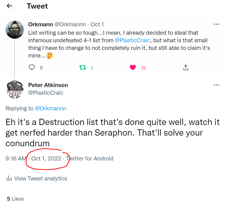Viewport: 232px width, 208px height.
Task: Click the Twitter for Android source link
Action: pos(91,158)
